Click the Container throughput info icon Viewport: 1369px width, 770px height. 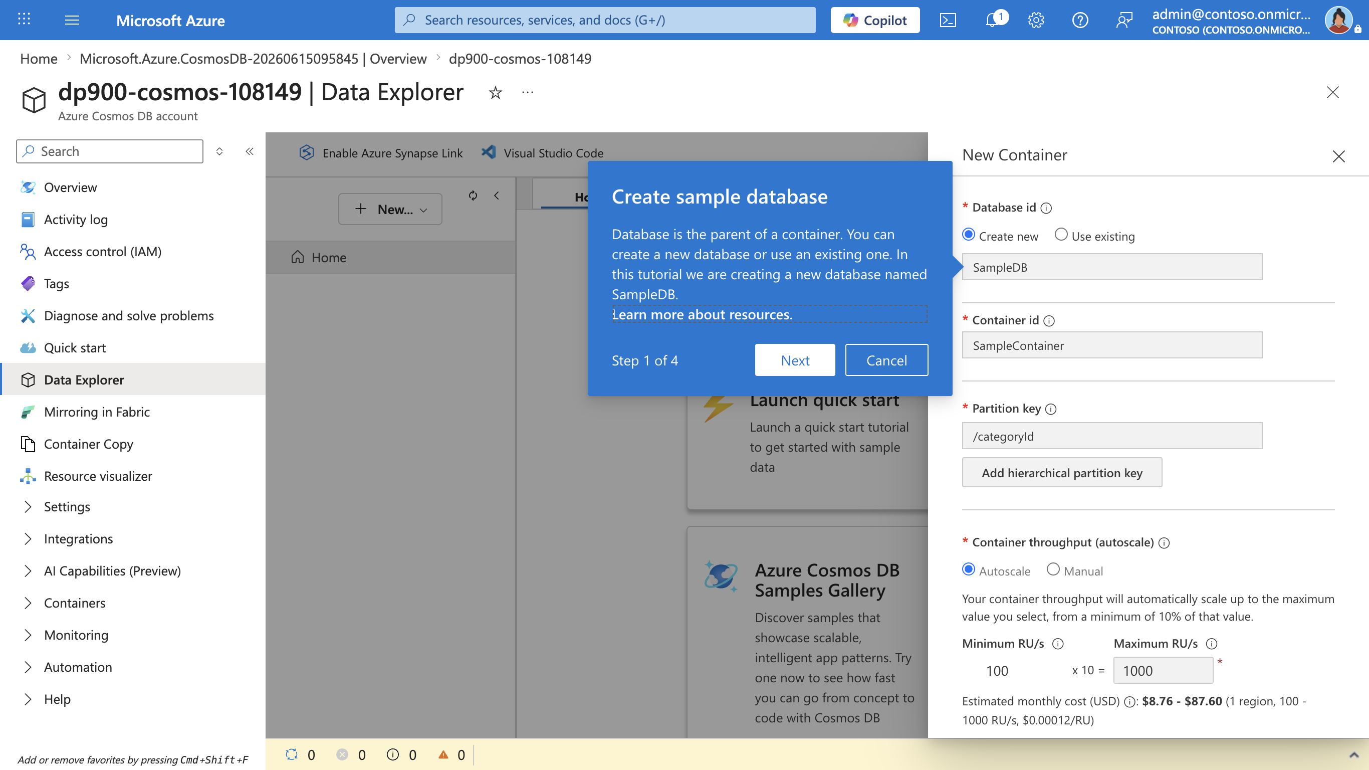pos(1164,543)
